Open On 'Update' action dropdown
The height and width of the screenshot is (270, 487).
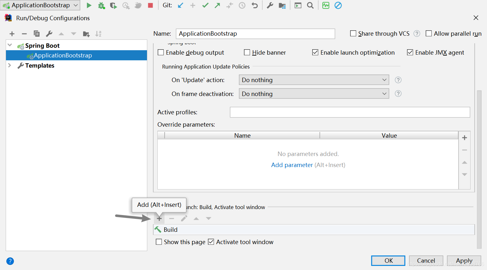(x=314, y=80)
